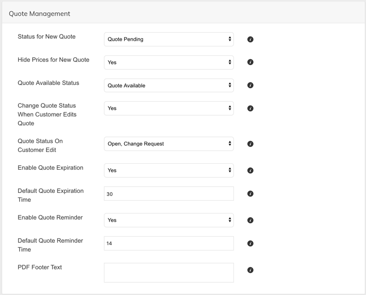
Task: Show info for Quote Available Status
Action: 250,85
